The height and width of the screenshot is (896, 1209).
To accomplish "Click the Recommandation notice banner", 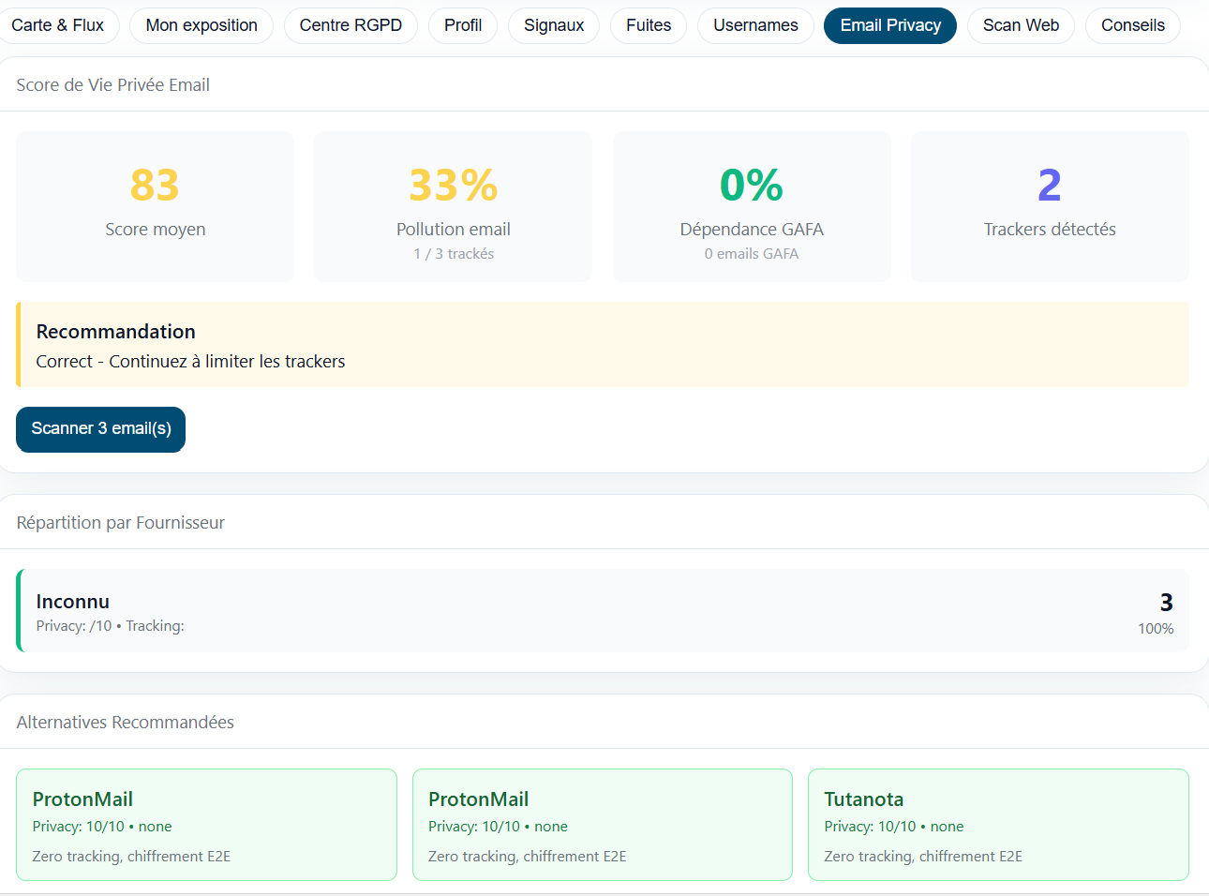I will click(603, 345).
